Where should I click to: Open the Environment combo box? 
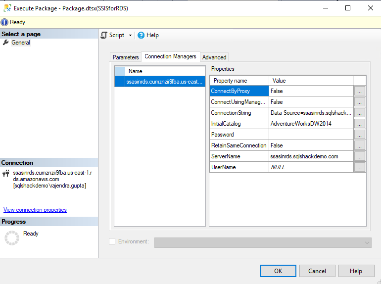(x=263, y=242)
